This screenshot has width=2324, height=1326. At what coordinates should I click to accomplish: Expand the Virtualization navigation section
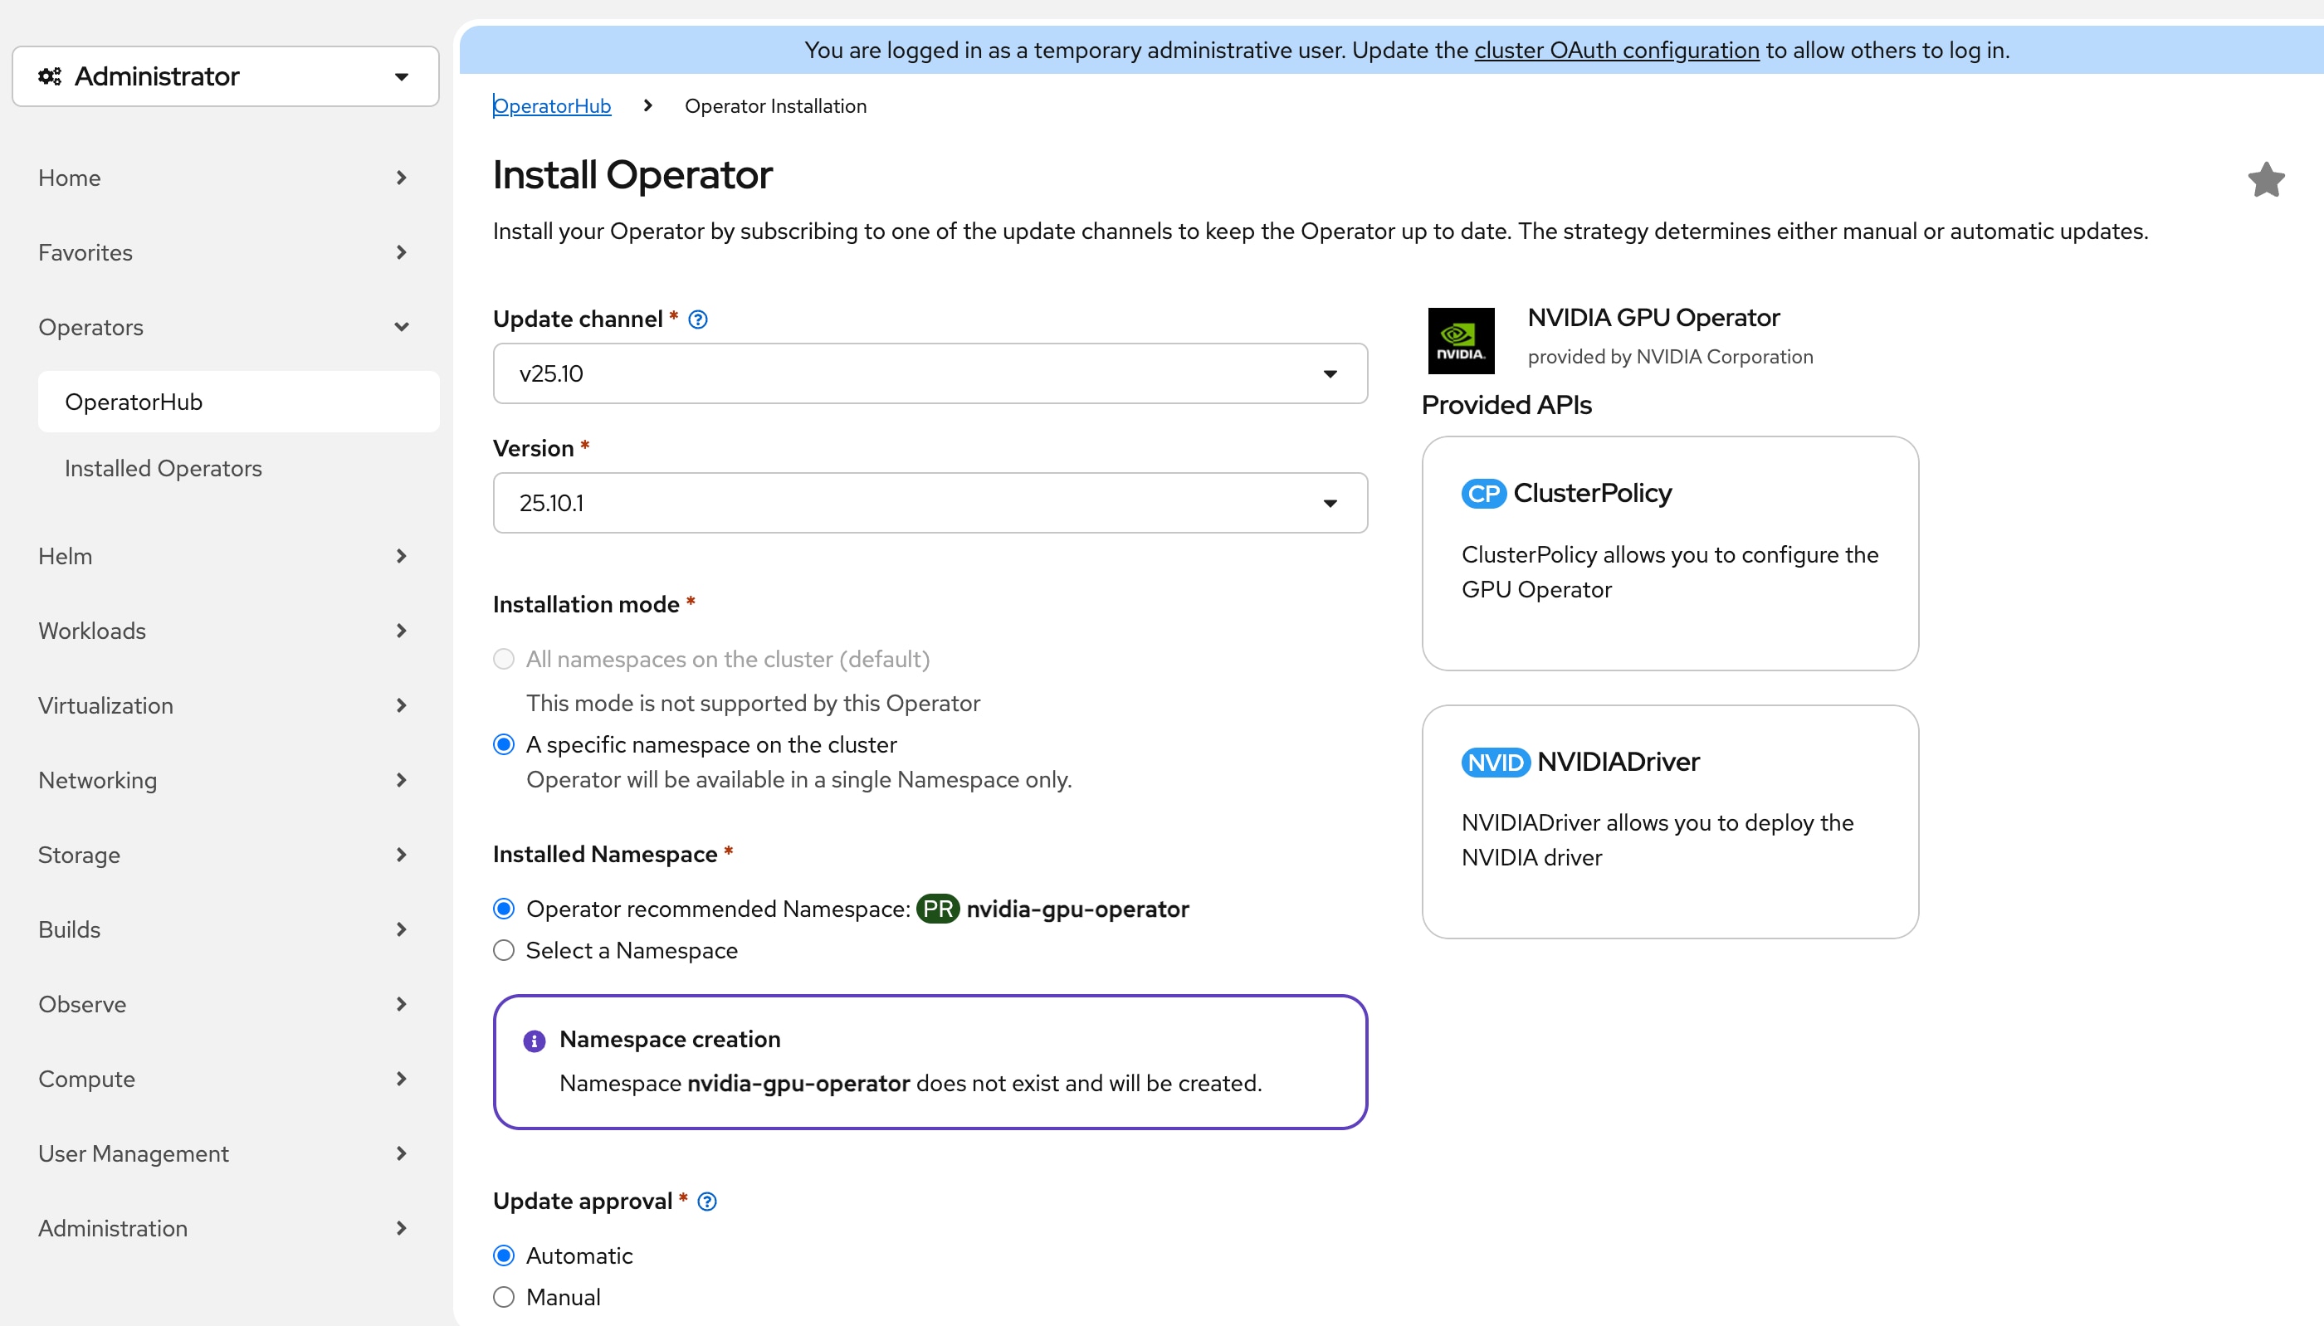225,706
